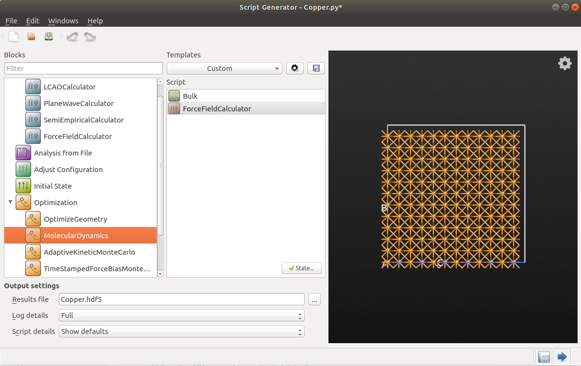Viewport: 581px width, 366px height.
Task: Select ForceFieldCalculator label in Blocks list
Action: click(78, 137)
